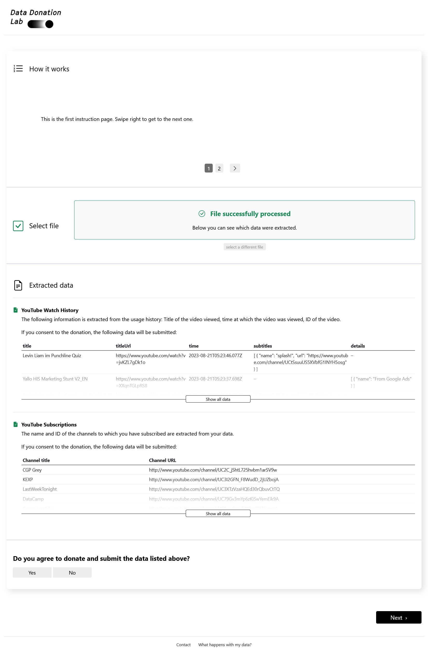Open the Contact link
The height and width of the screenshot is (656, 428).
[183, 645]
